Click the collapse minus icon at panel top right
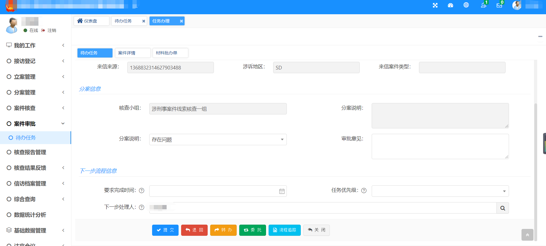This screenshot has height=246, width=546. pyautogui.click(x=540, y=36)
